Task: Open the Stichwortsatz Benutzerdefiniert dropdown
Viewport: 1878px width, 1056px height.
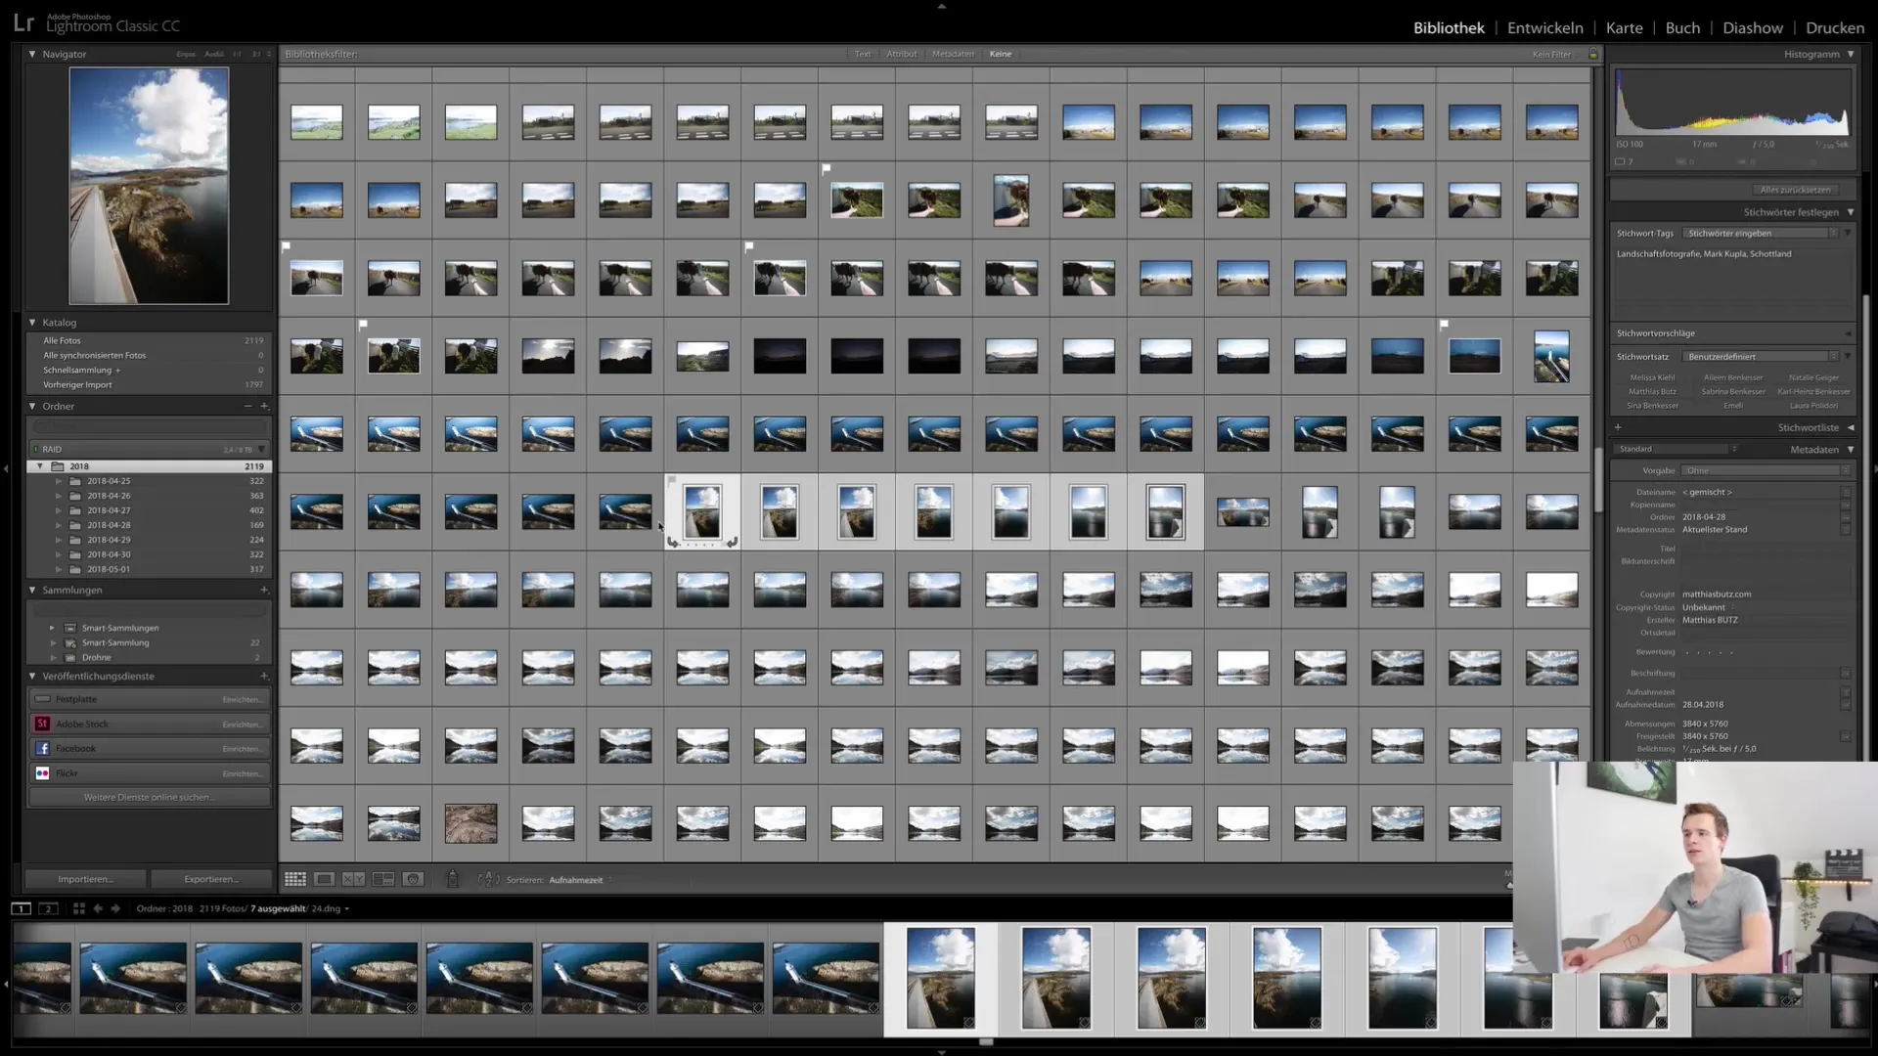Action: click(x=1761, y=357)
